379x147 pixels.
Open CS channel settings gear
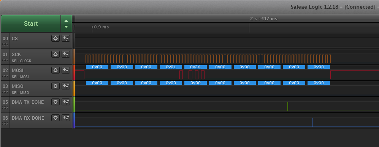(x=56, y=38)
